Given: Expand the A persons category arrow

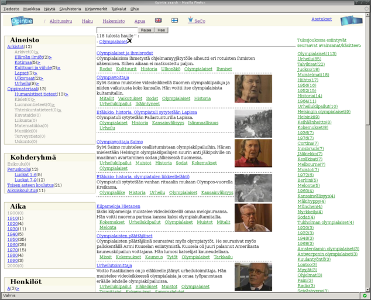Looking at the screenshot, I should (x=18, y=288).
